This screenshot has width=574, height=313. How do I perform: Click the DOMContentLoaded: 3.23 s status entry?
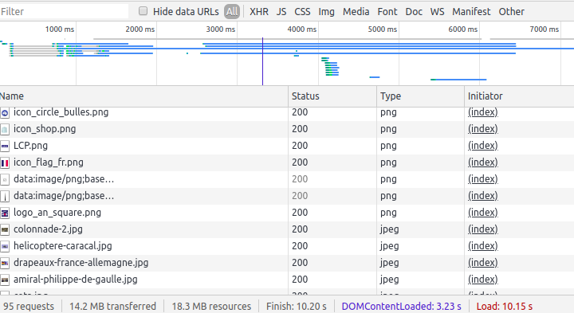401,306
